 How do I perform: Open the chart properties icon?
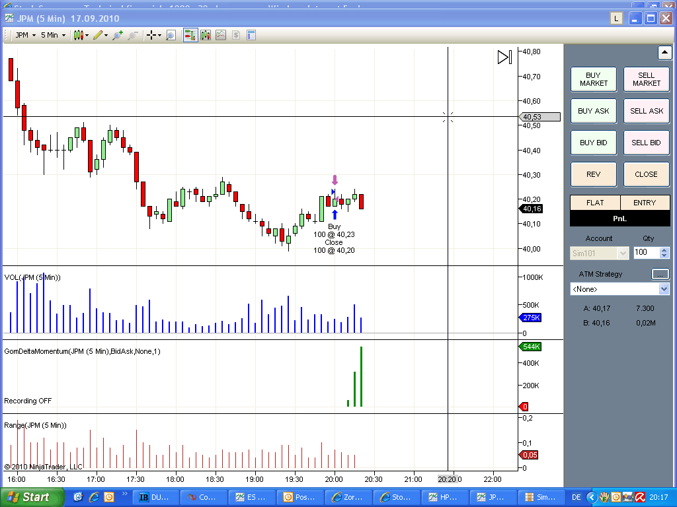(x=251, y=36)
